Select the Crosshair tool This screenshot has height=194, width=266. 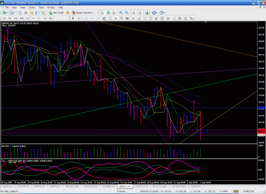tap(79, 18)
